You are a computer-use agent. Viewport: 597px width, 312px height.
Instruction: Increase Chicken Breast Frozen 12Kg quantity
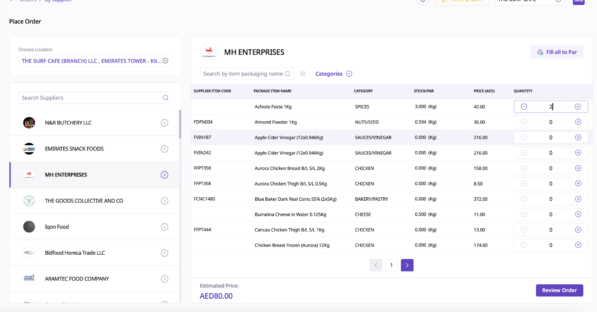[x=578, y=245]
